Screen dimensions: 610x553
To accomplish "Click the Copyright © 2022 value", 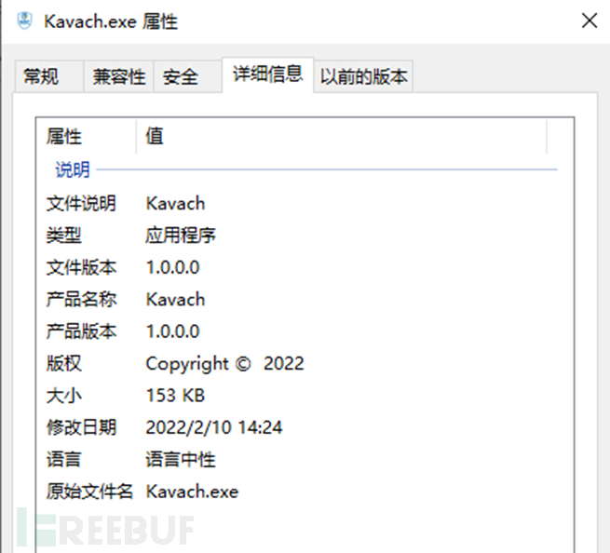I will [x=224, y=364].
